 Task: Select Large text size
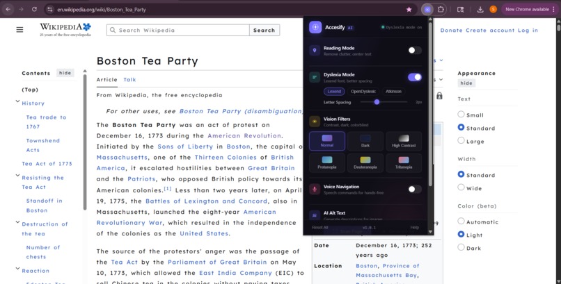pos(461,140)
